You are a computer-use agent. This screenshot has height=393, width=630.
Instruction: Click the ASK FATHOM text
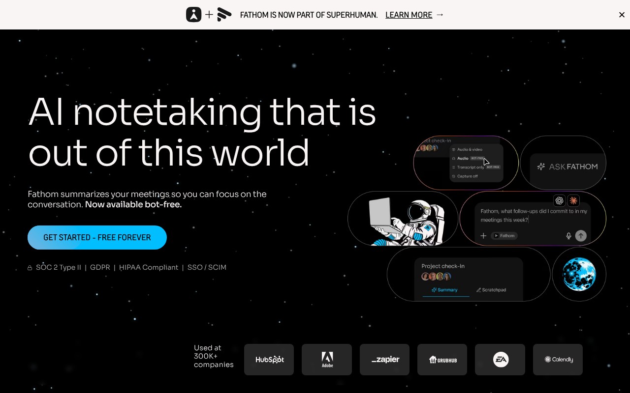coord(573,167)
